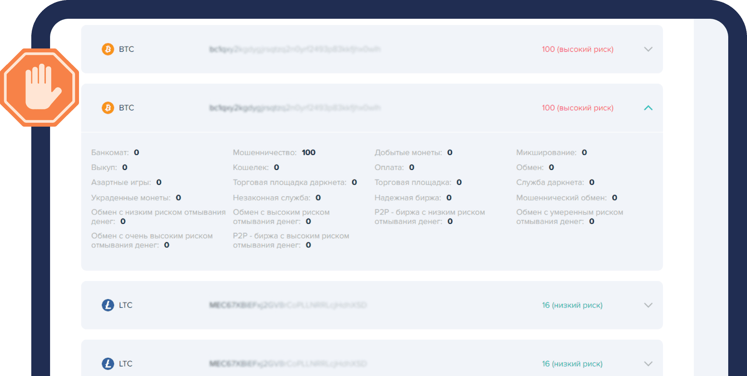Expand the upper LTC row chevron

point(648,305)
